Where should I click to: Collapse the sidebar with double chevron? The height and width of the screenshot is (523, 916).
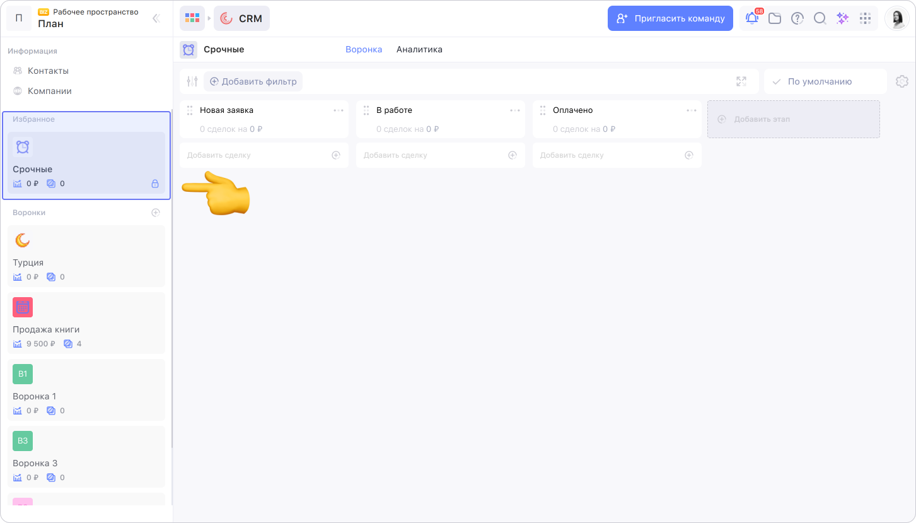[x=156, y=18]
